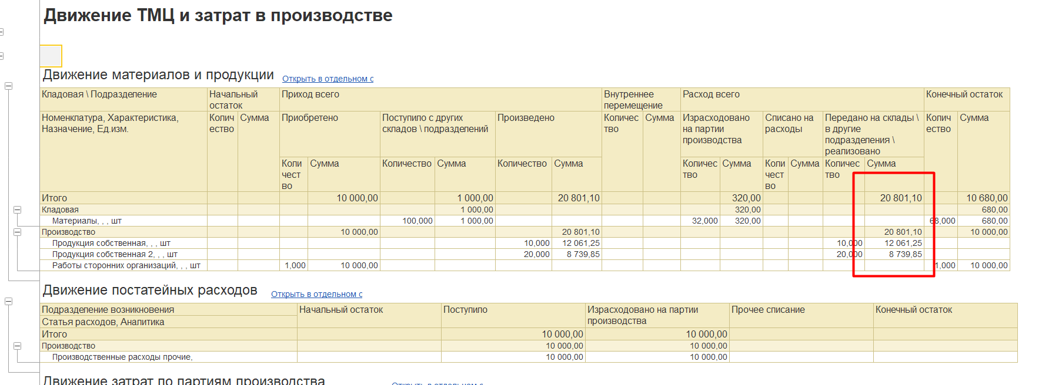Click the 'Производственные расходы прочие,' row

tap(122, 357)
